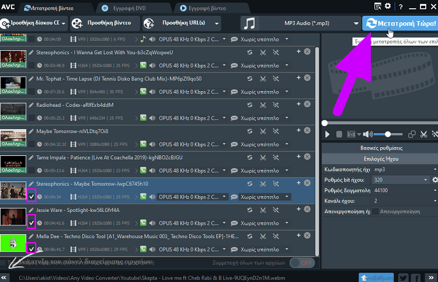Viewport: 438px width, 282px height.
Task: Remove Tame Impala - Patience from list
Action: tap(307, 156)
